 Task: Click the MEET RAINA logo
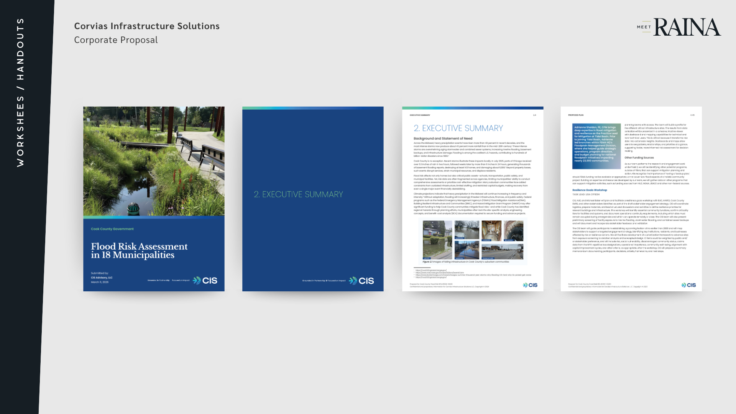pyautogui.click(x=679, y=27)
